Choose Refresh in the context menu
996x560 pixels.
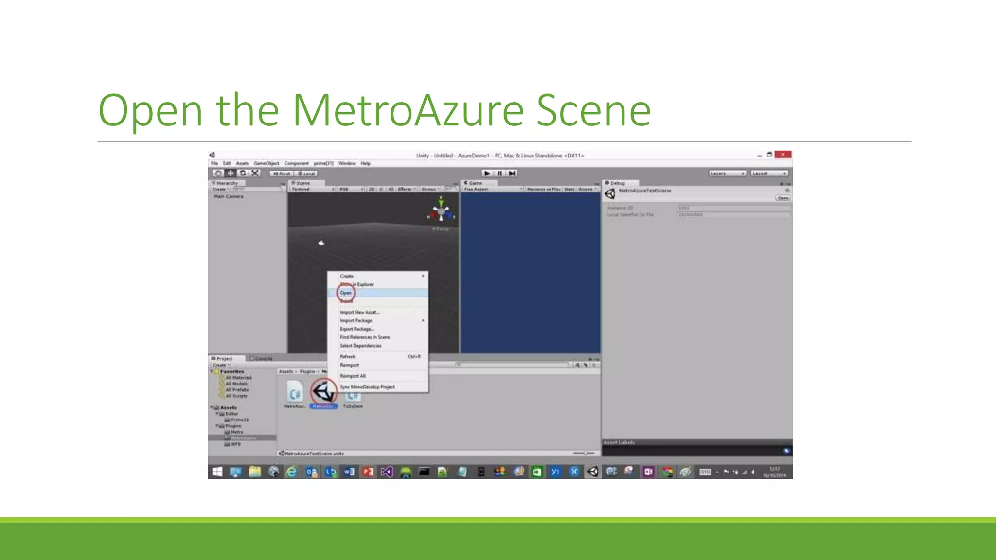pyautogui.click(x=377, y=357)
